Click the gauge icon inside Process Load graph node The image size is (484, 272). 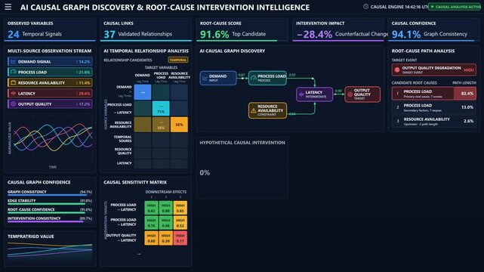tap(253, 78)
